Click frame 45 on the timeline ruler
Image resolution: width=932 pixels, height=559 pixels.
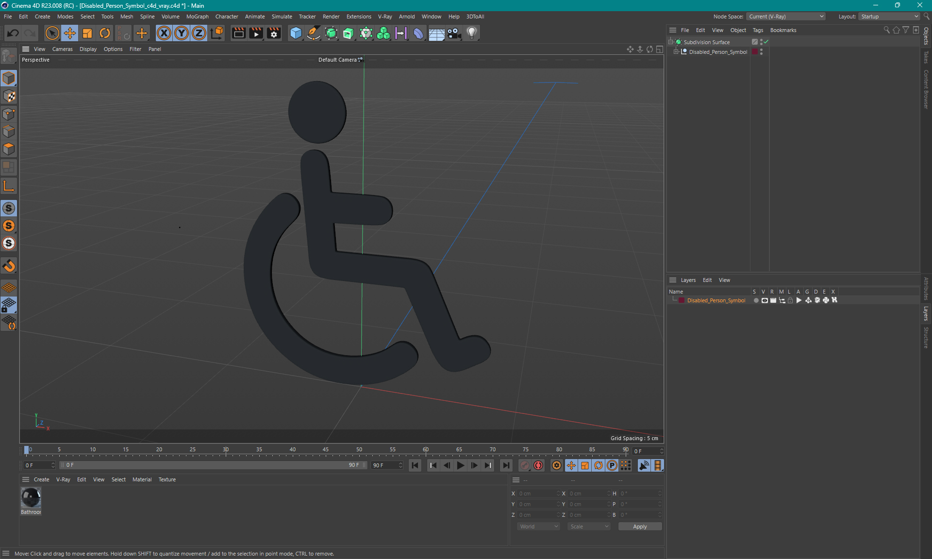point(326,450)
